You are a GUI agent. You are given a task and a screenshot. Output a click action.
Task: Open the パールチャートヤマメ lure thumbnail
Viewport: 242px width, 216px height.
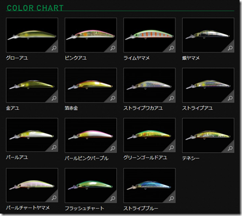32,185
